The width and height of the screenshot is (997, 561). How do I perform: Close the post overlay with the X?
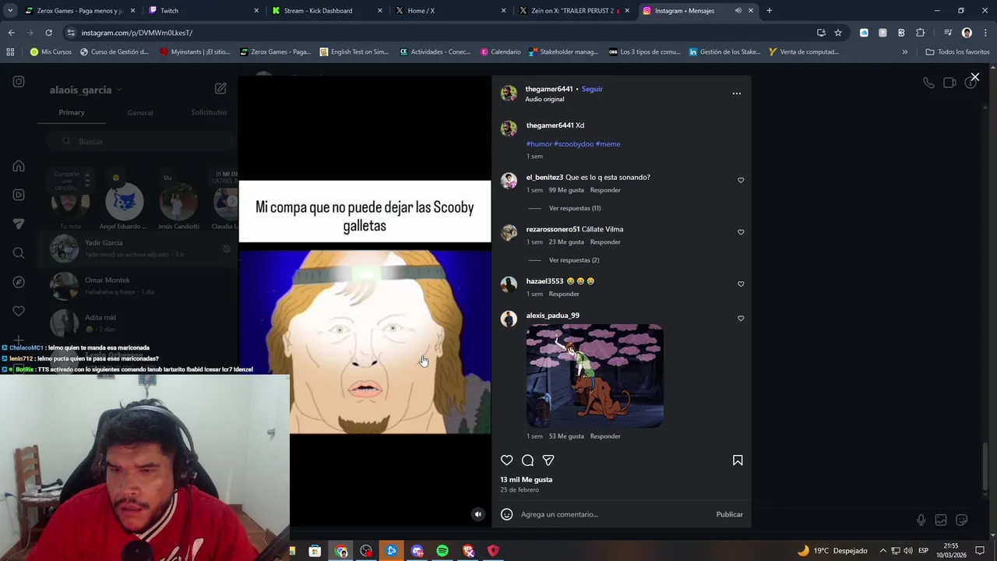(x=974, y=77)
